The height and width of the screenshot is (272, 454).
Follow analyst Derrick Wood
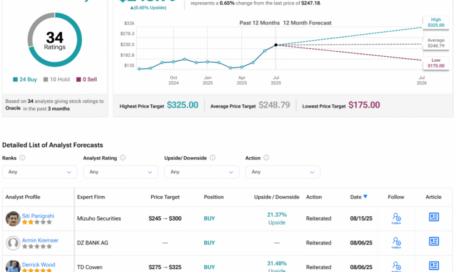[396, 266]
